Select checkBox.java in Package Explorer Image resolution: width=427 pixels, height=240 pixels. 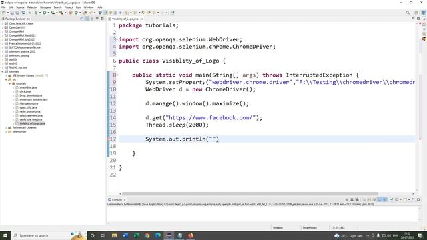[28, 87]
